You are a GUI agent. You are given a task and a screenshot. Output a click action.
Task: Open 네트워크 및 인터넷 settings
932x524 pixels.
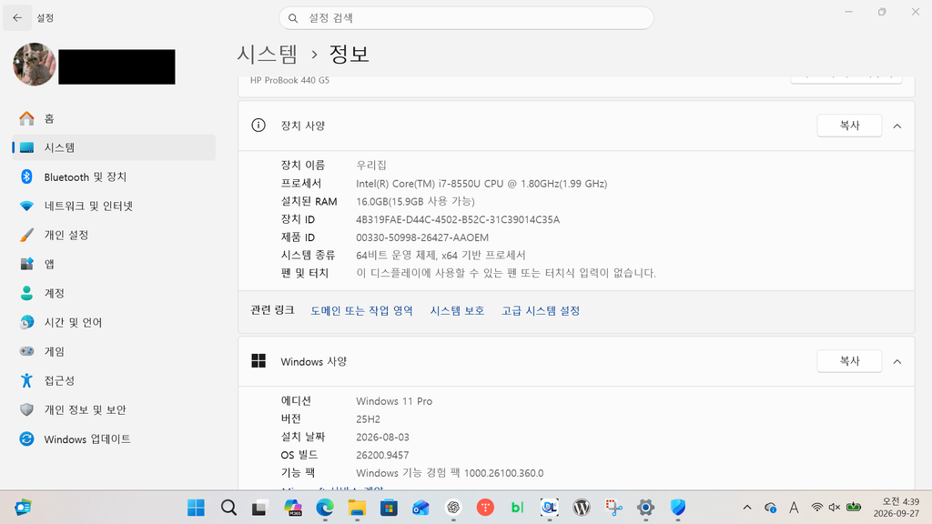(114, 206)
